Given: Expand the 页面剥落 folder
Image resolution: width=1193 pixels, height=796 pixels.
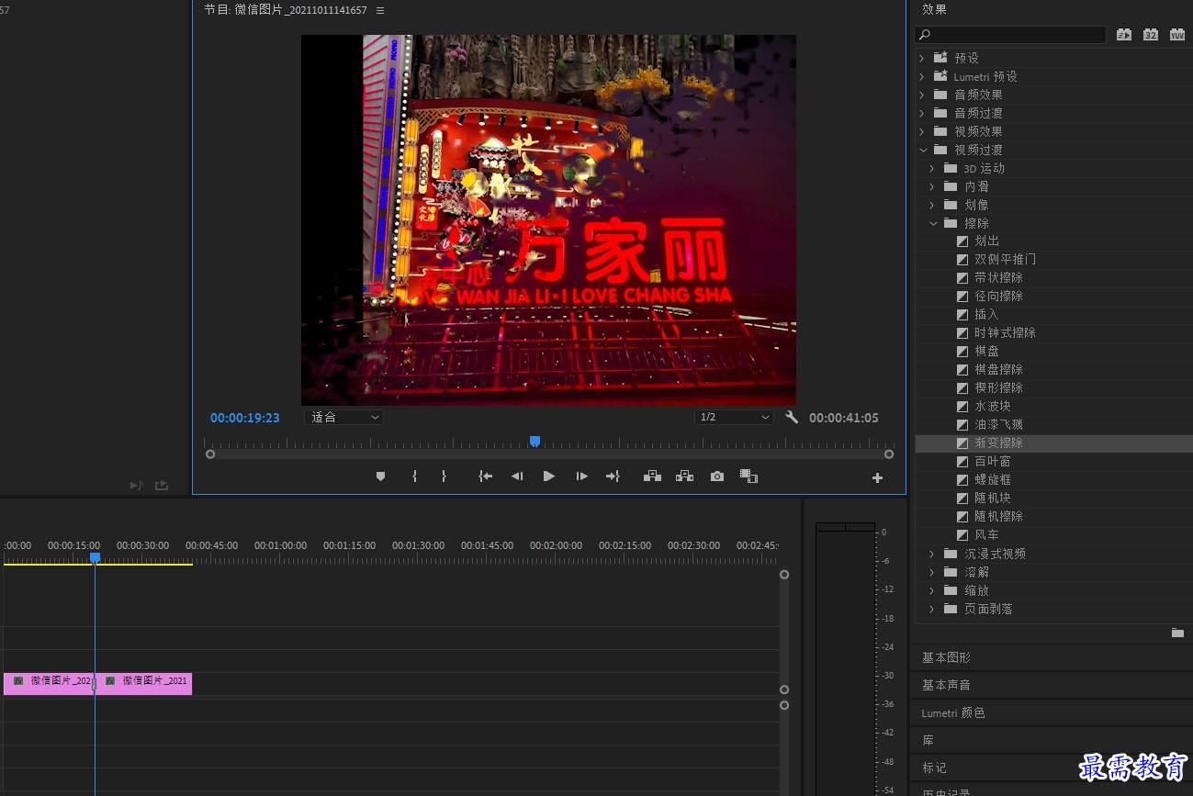Looking at the screenshot, I should coord(932,609).
